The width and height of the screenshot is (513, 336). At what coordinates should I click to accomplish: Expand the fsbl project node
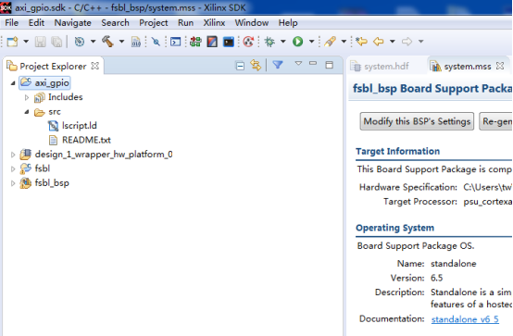13,168
